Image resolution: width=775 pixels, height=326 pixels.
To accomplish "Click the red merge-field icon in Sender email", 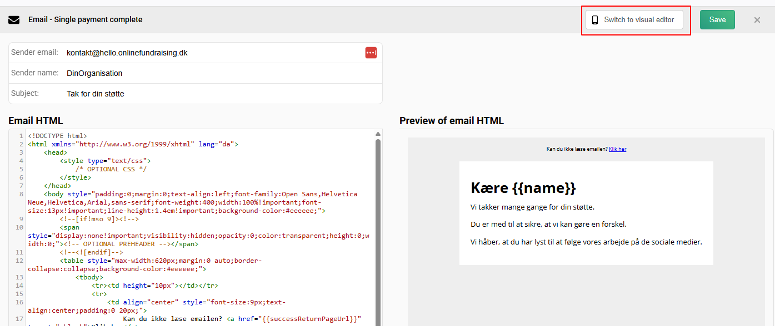I will click(x=371, y=53).
